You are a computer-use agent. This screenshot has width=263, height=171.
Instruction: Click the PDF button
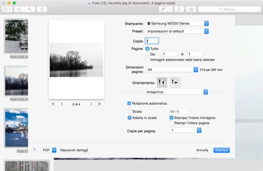pyautogui.click(x=46, y=150)
